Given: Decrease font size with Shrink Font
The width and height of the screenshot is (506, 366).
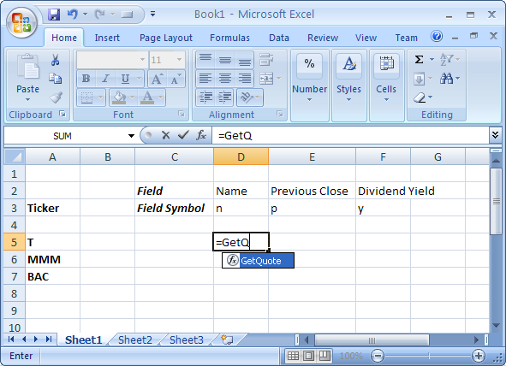Looking at the screenshot, I should (x=176, y=79).
